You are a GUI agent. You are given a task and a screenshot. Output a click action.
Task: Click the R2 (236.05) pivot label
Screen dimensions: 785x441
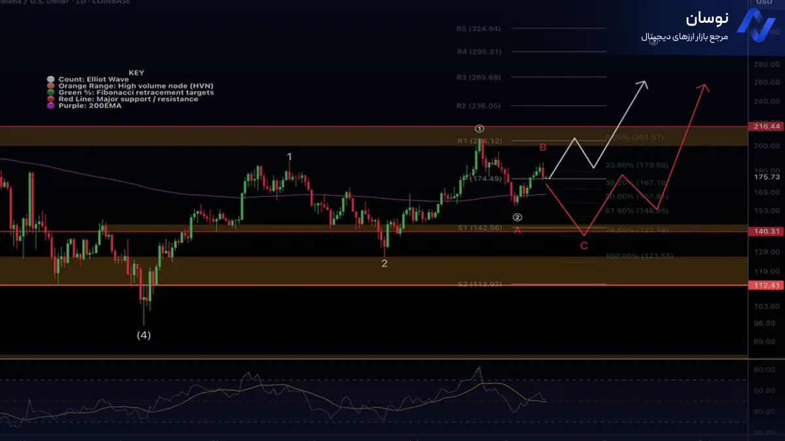(479, 105)
